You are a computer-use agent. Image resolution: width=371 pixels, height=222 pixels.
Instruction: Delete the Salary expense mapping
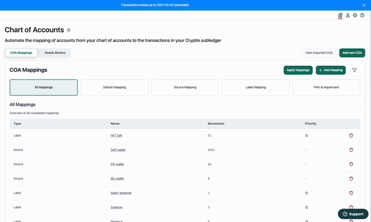click(351, 193)
